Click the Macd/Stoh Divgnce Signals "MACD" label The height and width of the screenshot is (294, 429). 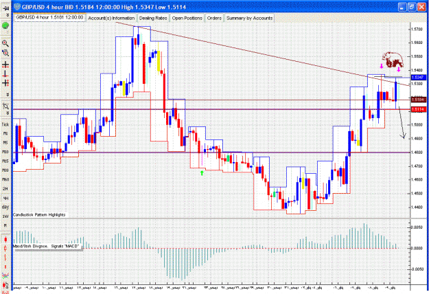(x=47, y=247)
